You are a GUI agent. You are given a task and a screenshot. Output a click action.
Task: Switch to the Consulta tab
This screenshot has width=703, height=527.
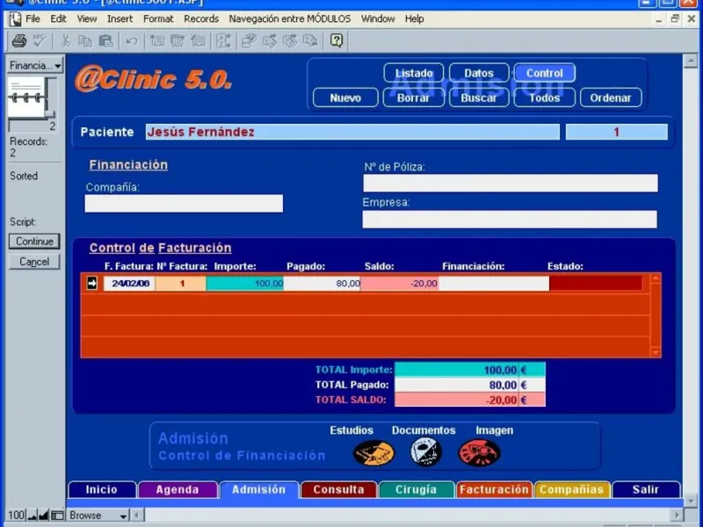(x=338, y=489)
